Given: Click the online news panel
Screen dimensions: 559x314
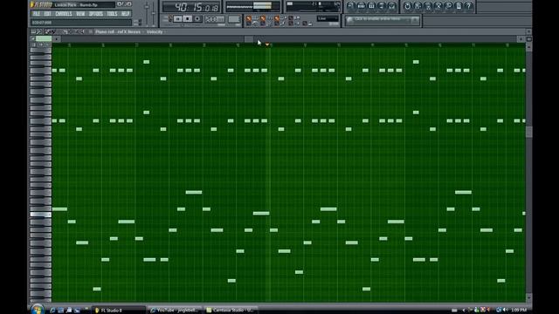Looking at the screenshot, I should (x=382, y=20).
